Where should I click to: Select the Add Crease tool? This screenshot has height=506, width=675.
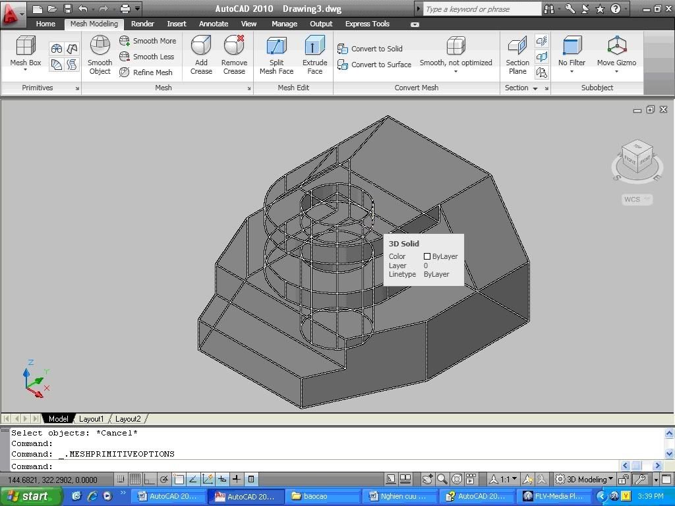201,46
